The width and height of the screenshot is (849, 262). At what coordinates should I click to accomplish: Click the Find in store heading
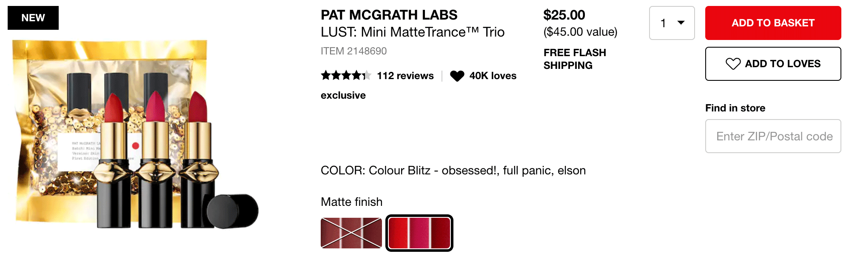[x=735, y=108]
